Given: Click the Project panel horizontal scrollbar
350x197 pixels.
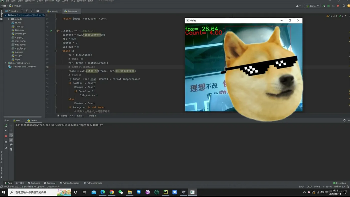Looking at the screenshot, I should pyautogui.click(x=23, y=117).
